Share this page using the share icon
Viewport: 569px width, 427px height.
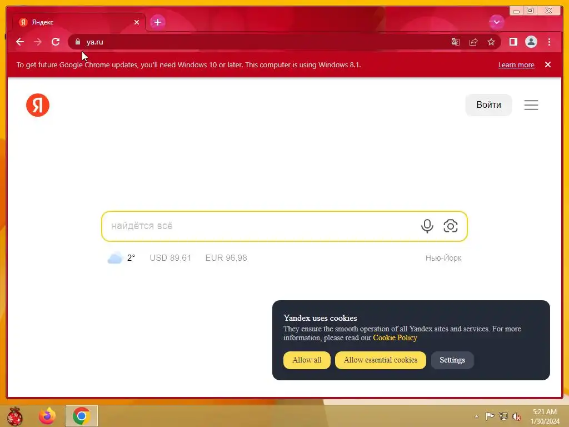click(473, 42)
